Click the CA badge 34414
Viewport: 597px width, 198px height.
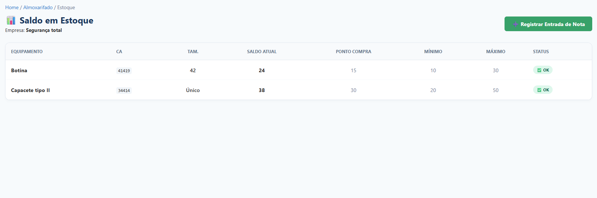(x=124, y=91)
